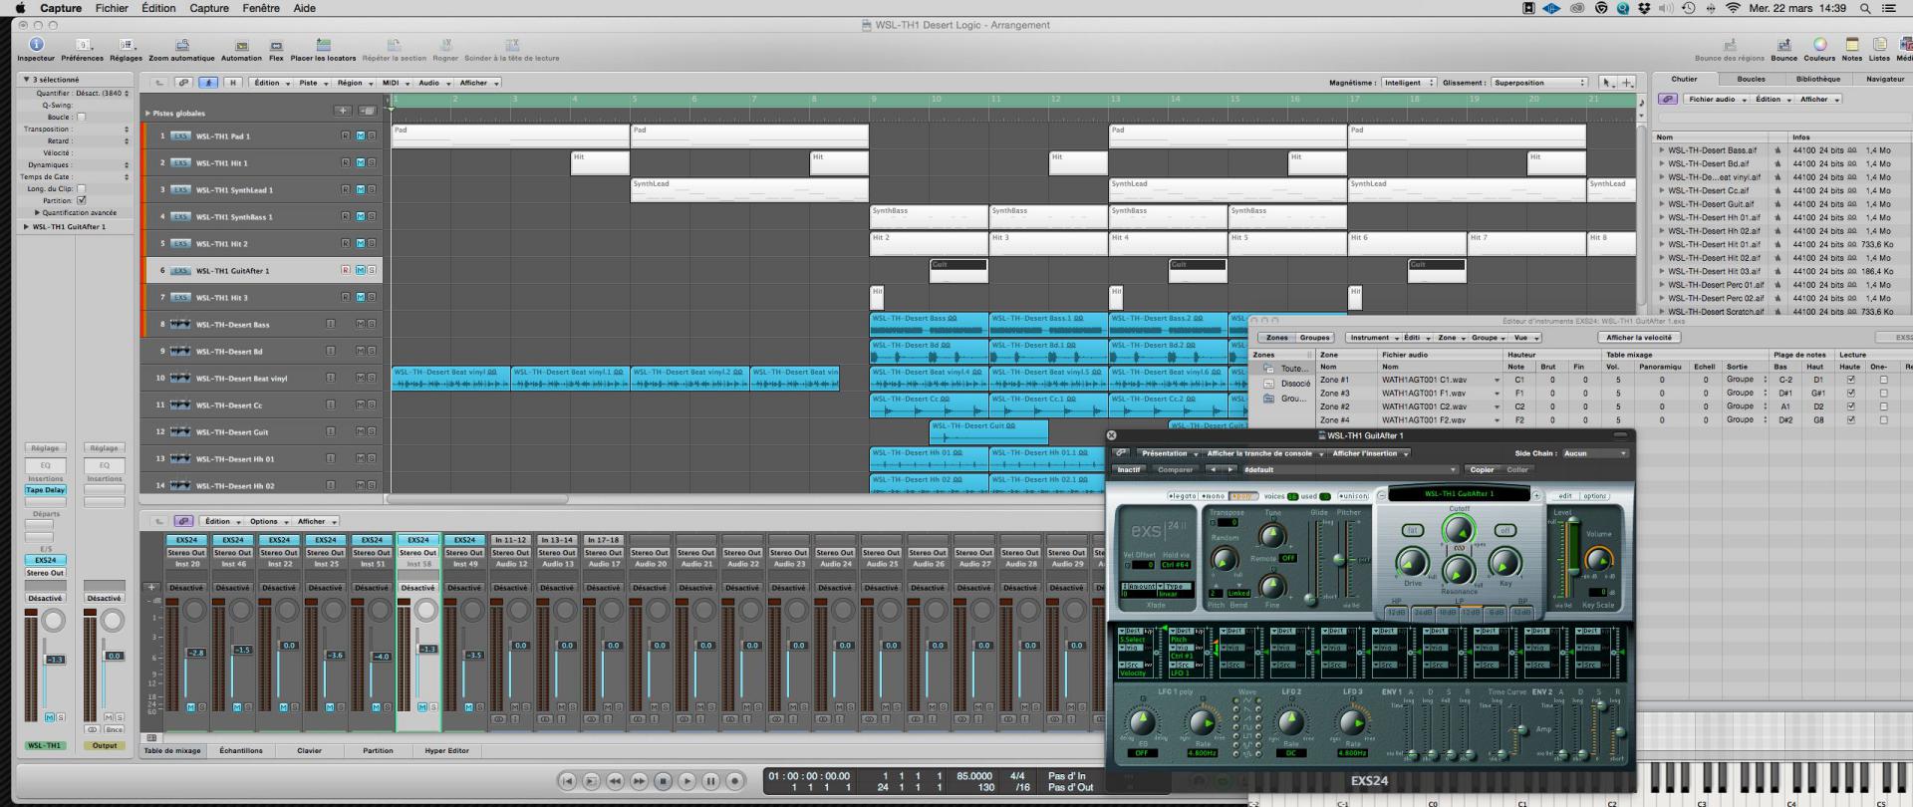This screenshot has height=807, width=1913.
Task: Adjust the Cutoff knob in EXS24
Action: click(1458, 530)
